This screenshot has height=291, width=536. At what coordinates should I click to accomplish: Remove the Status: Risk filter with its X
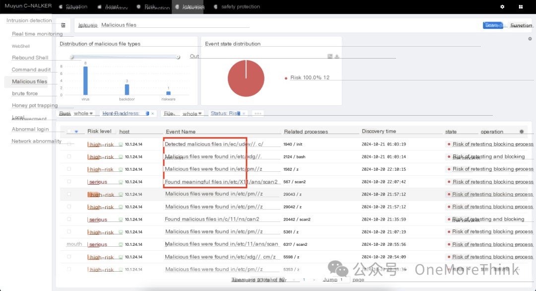(244, 114)
